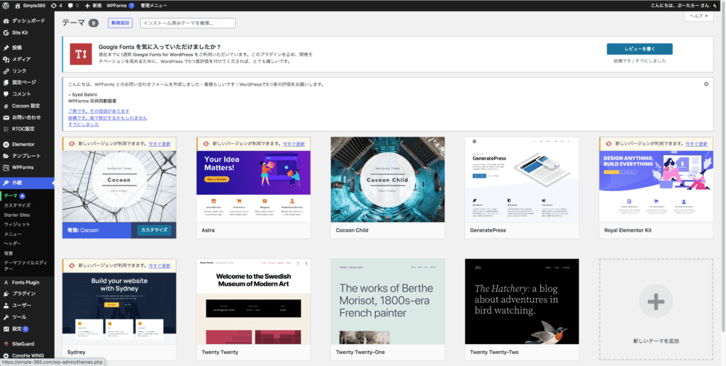Viewport: 726px width, 366px height.
Task: Click 了解です。その価値があります link
Action: 99,111
